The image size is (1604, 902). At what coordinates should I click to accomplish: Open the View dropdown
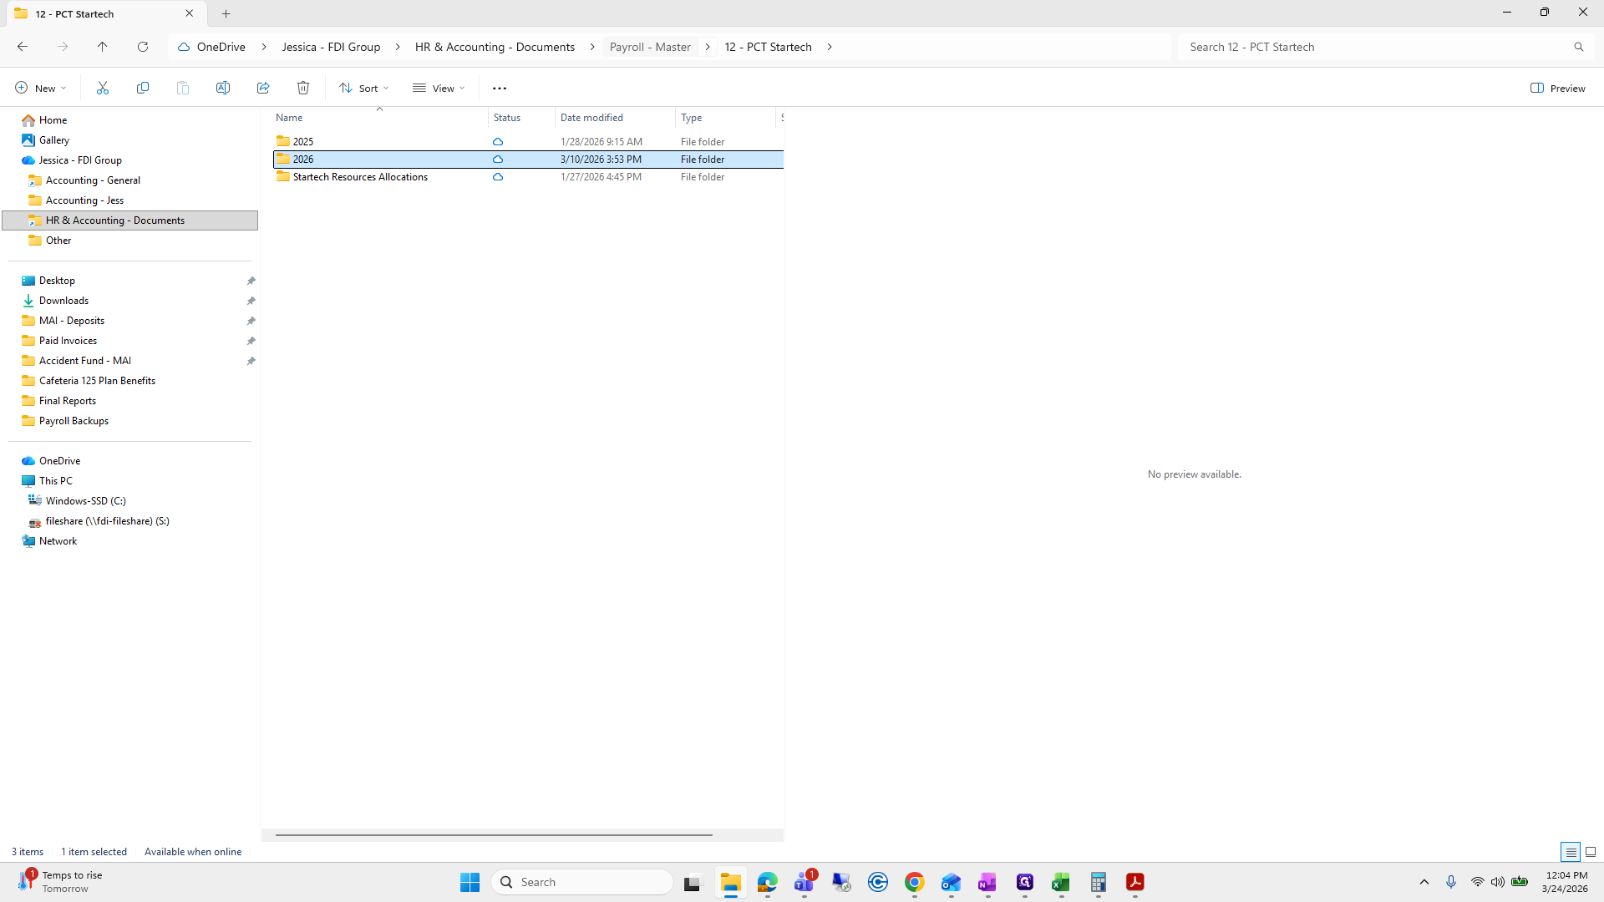(x=438, y=88)
